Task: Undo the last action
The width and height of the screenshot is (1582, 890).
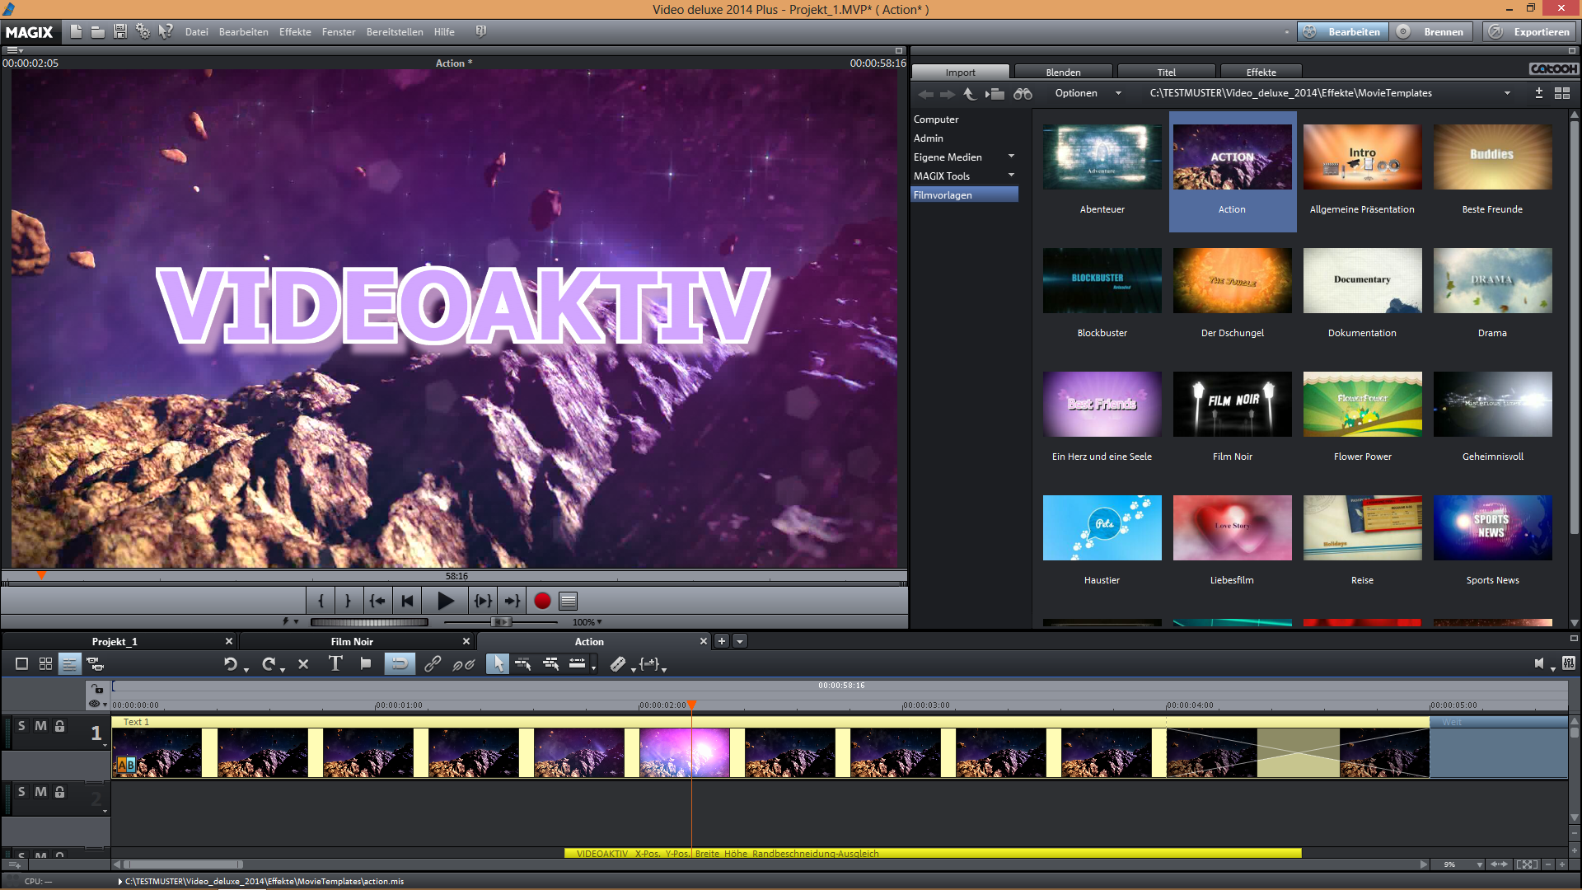Action: pos(231,663)
